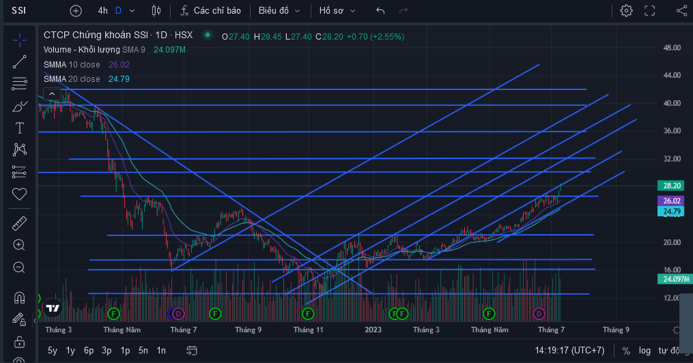This screenshot has height=363, width=693.
Task: Select the 1y date range
Action: point(70,351)
